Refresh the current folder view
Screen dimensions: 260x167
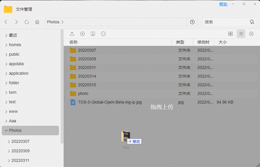[27, 22]
